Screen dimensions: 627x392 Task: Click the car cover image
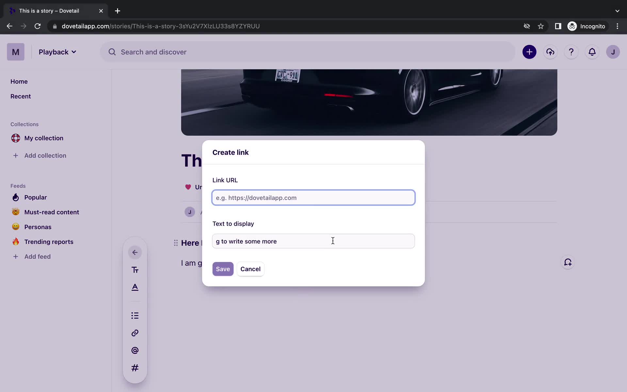(x=369, y=102)
